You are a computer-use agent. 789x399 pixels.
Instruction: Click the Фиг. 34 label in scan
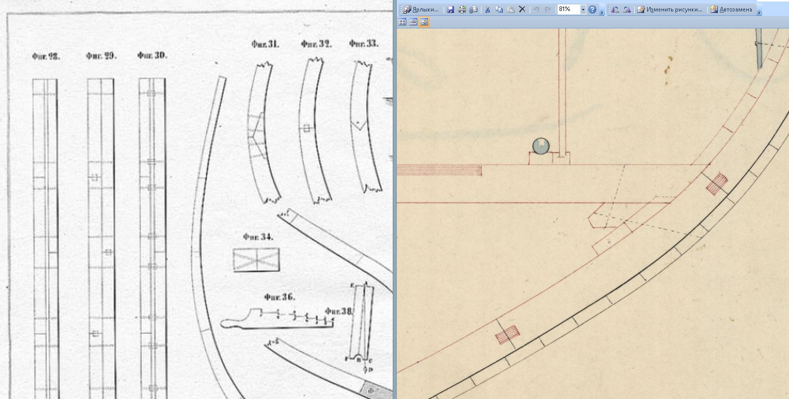tap(258, 237)
